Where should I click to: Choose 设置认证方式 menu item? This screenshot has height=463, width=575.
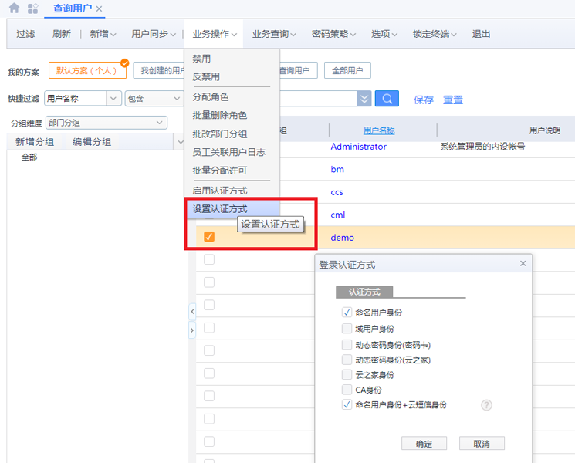pos(220,209)
